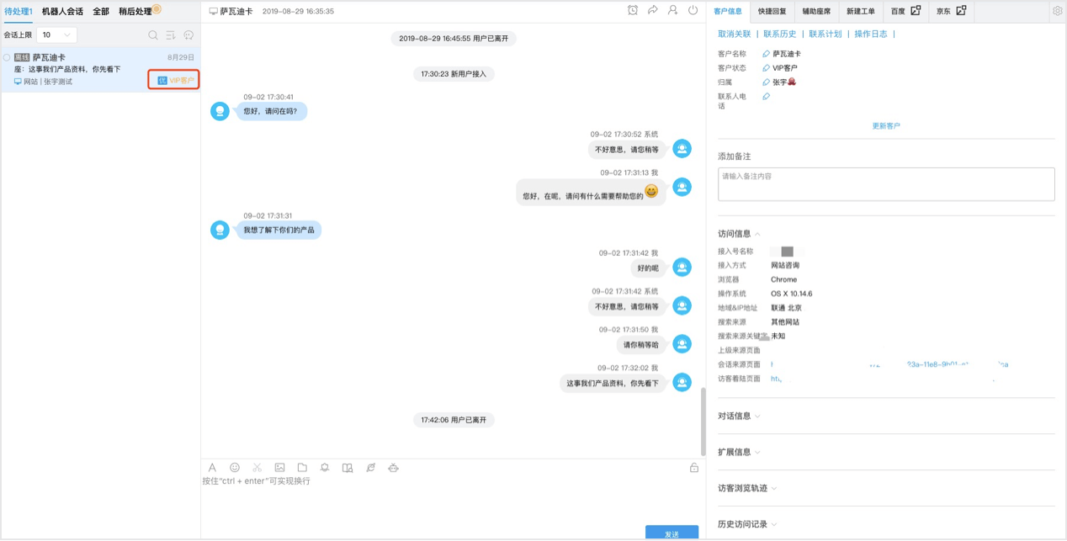The image size is (1067, 541).
Task: Open the 会话上限 dropdown showing 10
Action: 57,35
